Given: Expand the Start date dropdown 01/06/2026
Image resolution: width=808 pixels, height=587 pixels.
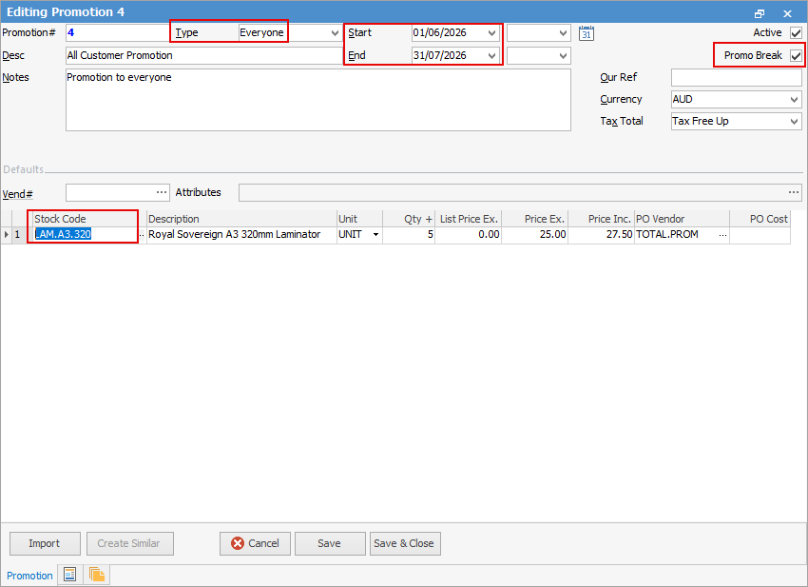Looking at the screenshot, I should point(491,33).
